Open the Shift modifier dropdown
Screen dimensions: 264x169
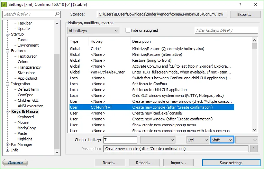coord(222,140)
